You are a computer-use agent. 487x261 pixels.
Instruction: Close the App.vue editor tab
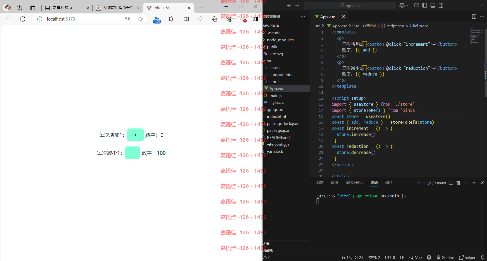pyautogui.click(x=343, y=17)
